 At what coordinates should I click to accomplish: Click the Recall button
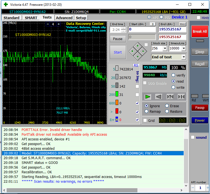click(x=200, y=64)
